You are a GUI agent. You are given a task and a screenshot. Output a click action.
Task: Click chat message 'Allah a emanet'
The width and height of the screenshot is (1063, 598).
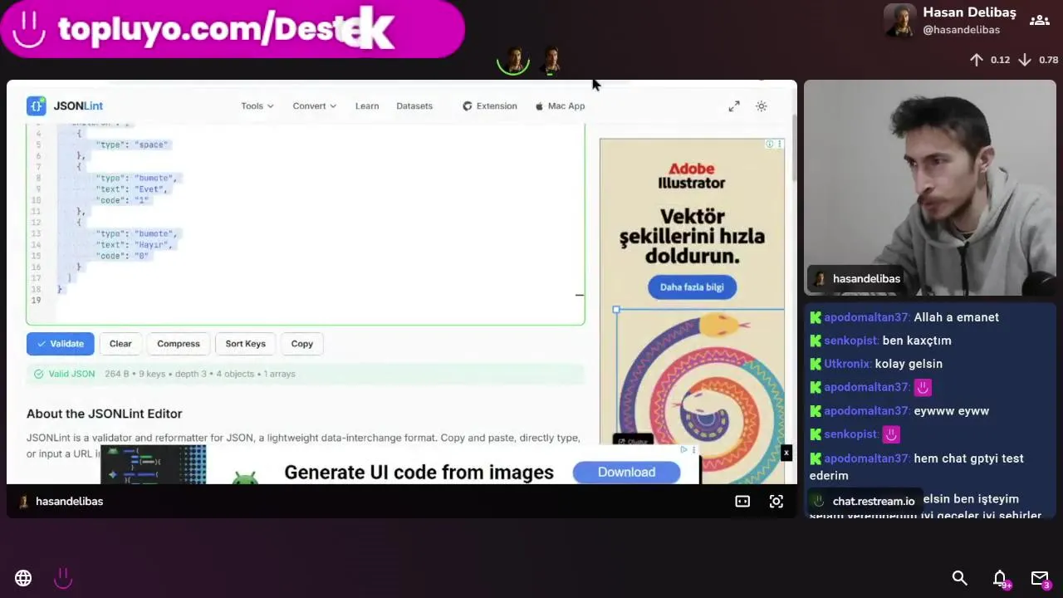956,317
